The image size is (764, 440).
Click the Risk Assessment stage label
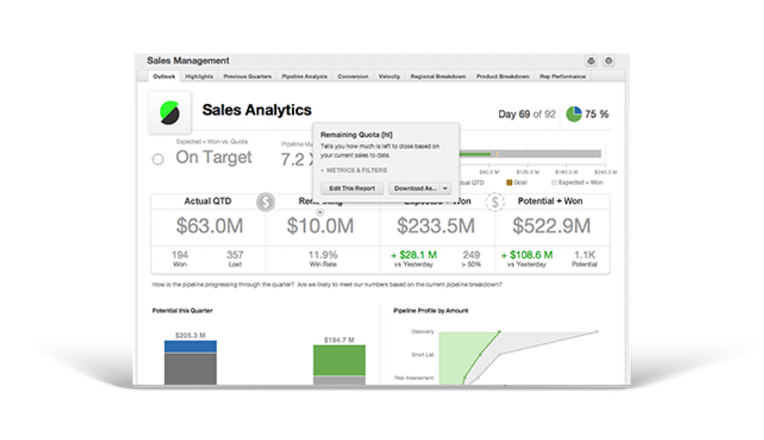pos(414,378)
